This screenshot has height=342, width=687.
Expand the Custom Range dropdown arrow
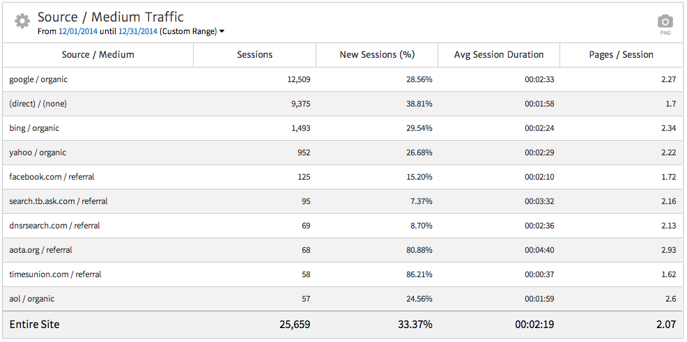[x=222, y=31]
